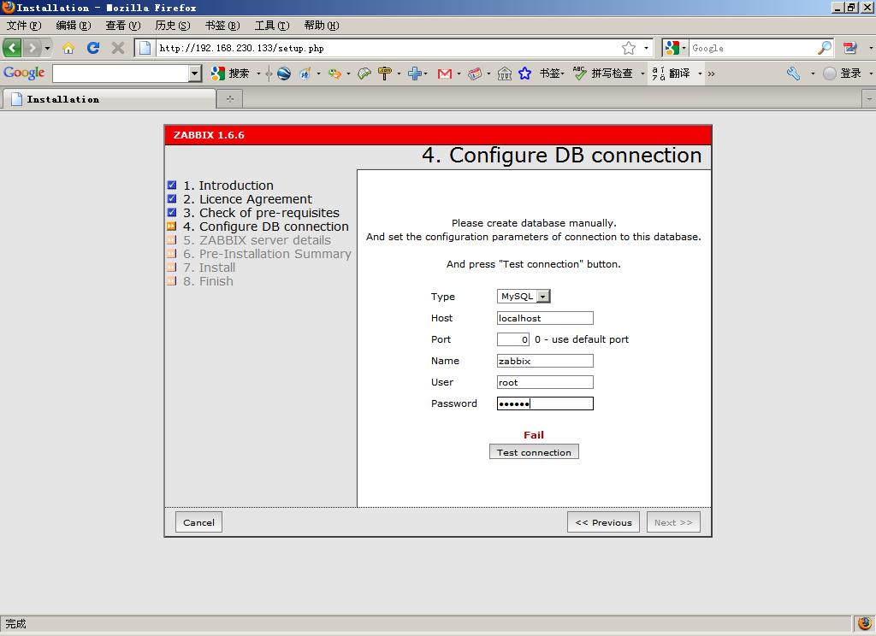Image resolution: width=876 pixels, height=636 pixels.
Task: Click the browser Forward arrow button
Action: (33, 48)
